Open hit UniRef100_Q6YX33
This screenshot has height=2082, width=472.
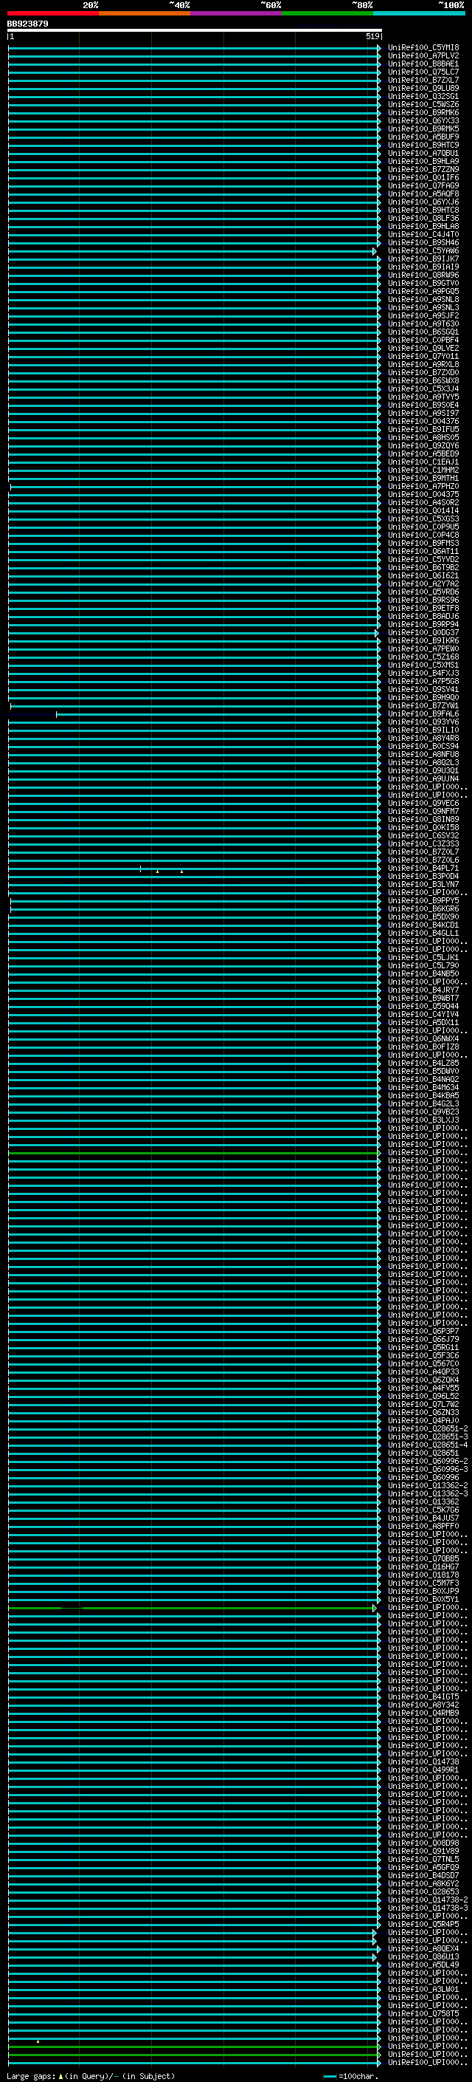[x=423, y=120]
